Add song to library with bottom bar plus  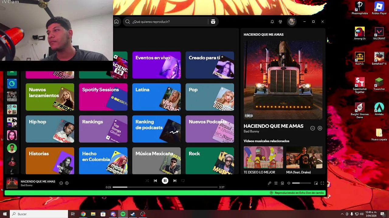[67, 183]
